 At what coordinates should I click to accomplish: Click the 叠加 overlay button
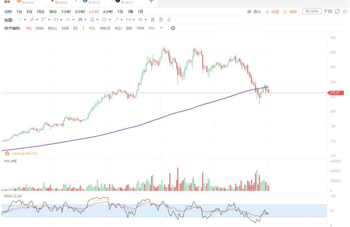(x=254, y=12)
